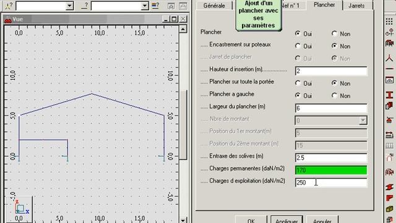Switch to the Nef n° 1 tab
The width and height of the screenshot is (396, 223).
point(292,6)
